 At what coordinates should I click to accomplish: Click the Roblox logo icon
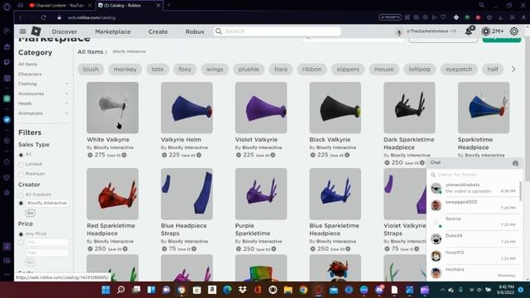(36, 31)
